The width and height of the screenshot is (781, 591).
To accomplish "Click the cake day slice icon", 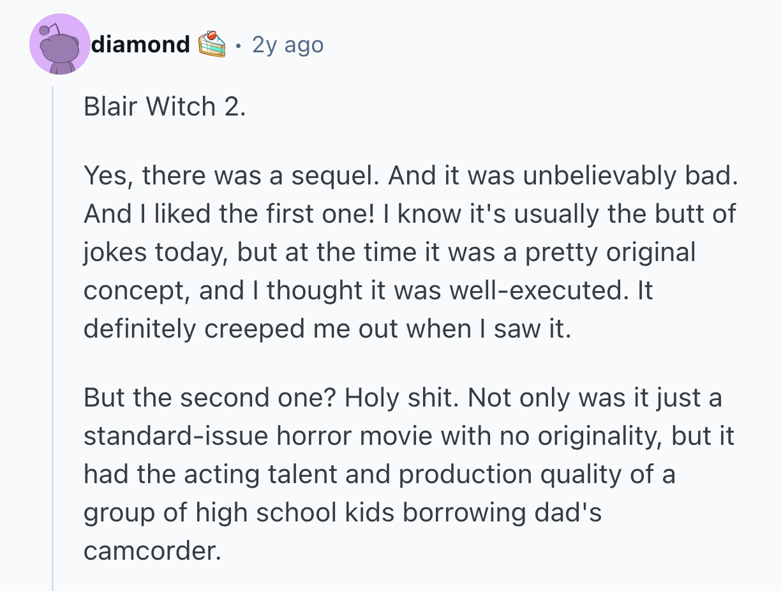I will [x=212, y=44].
